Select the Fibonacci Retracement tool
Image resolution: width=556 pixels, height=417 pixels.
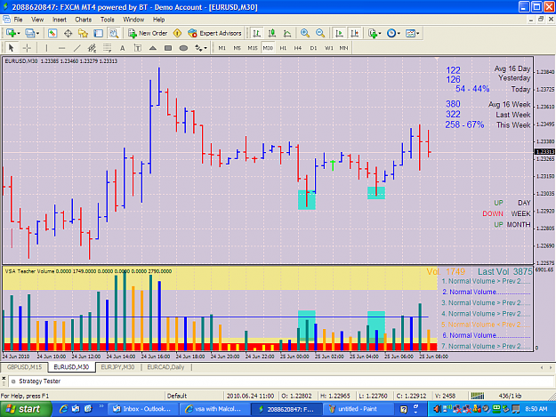click(x=107, y=48)
